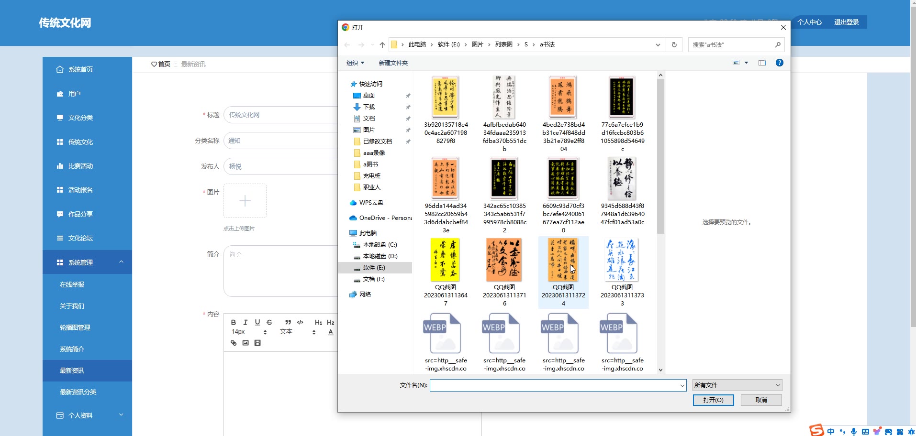The height and width of the screenshot is (436, 916).
Task: Select 轮播图管理 in the sidebar
Action: (x=75, y=327)
